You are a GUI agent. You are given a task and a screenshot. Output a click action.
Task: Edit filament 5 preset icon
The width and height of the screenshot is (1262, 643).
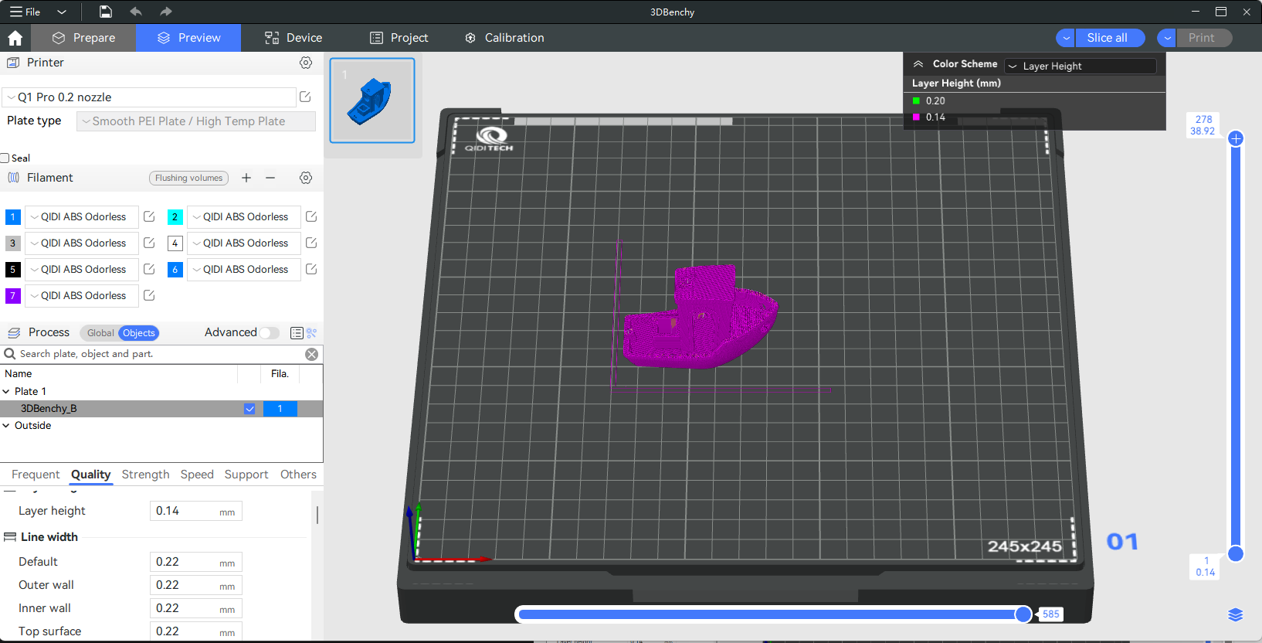pyautogui.click(x=149, y=269)
